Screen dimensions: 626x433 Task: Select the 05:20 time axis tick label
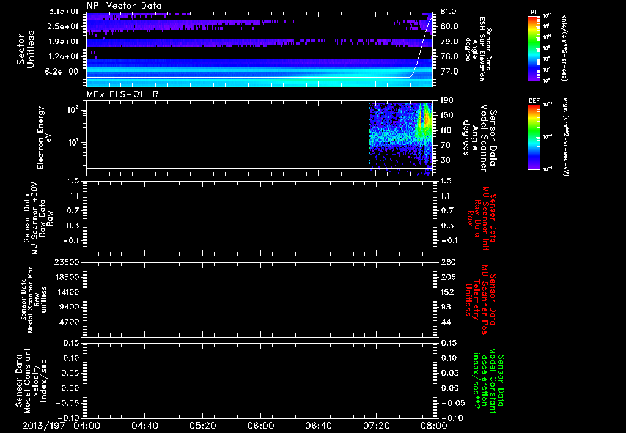tap(202, 425)
